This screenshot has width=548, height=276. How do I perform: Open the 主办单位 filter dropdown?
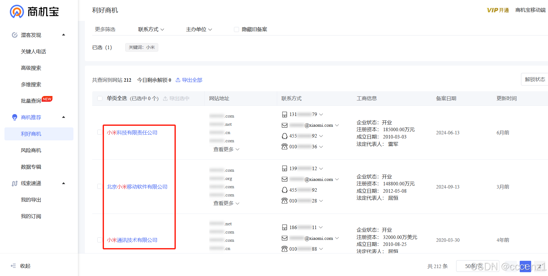(199, 29)
